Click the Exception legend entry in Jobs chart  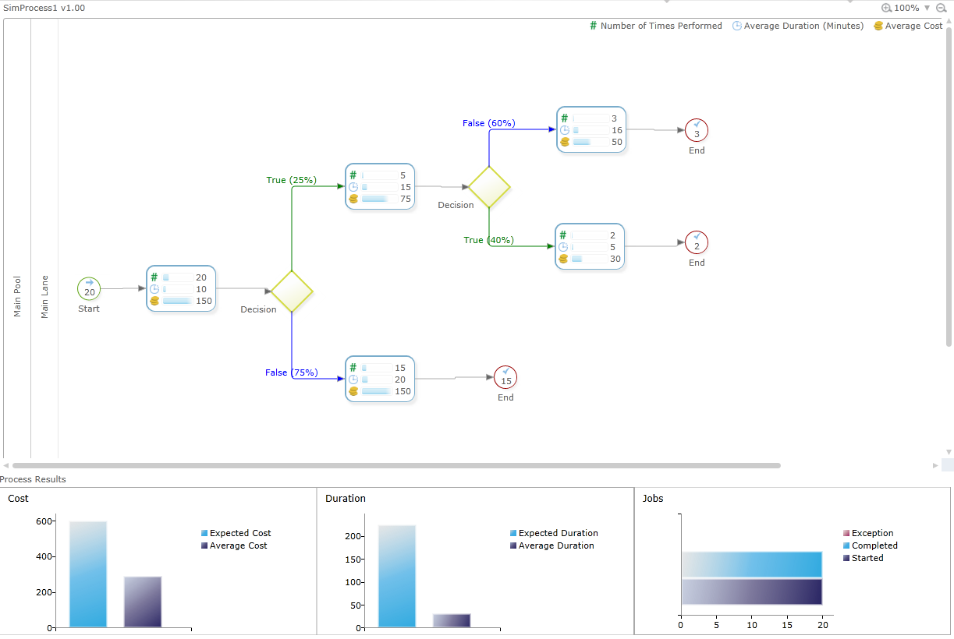pos(870,533)
